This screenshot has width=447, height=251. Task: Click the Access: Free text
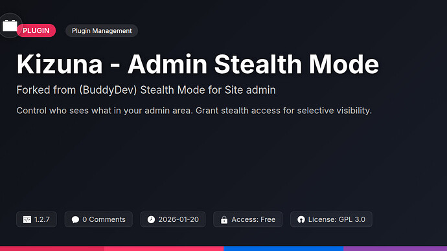pyautogui.click(x=253, y=219)
